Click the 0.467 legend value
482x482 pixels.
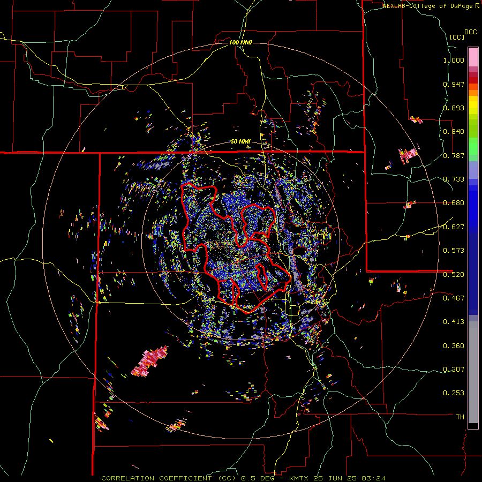pos(454,298)
